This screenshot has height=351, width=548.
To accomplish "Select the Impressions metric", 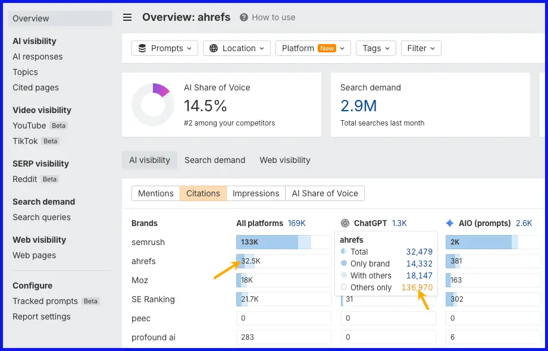I will pyautogui.click(x=256, y=193).
